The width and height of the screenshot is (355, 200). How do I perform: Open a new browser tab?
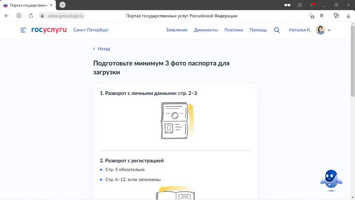click(x=62, y=5)
